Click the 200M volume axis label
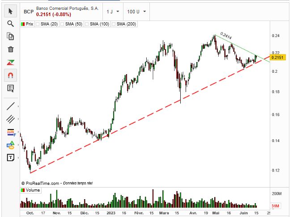293x217 pixels. (x=276, y=194)
